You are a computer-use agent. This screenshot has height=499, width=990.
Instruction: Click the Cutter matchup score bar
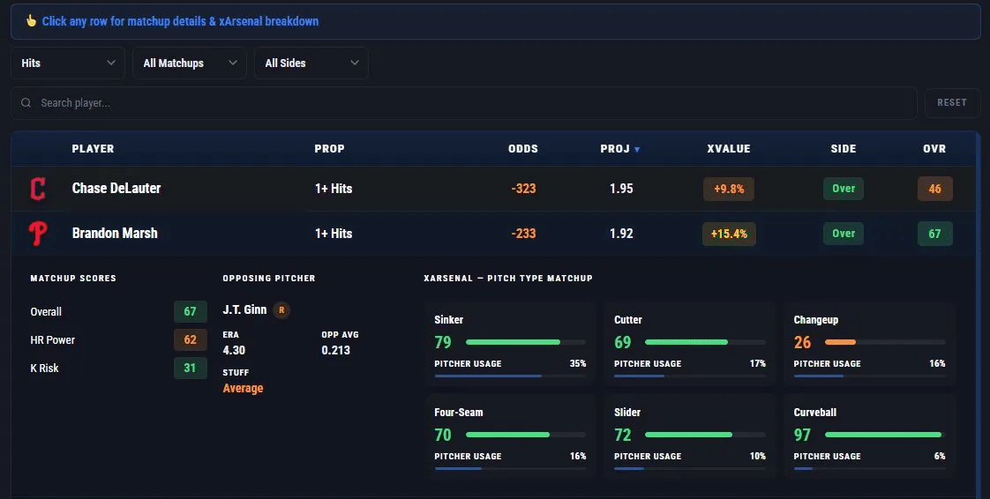pos(705,342)
